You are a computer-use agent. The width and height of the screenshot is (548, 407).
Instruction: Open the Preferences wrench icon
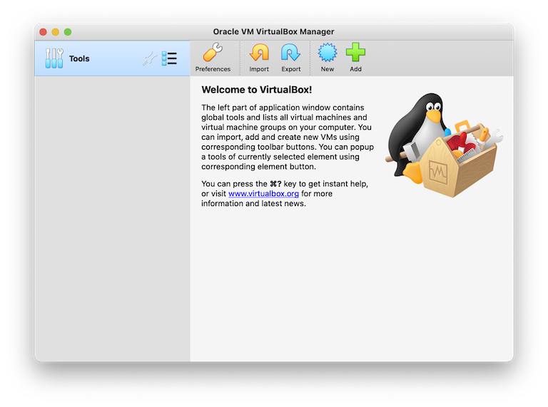coord(213,52)
